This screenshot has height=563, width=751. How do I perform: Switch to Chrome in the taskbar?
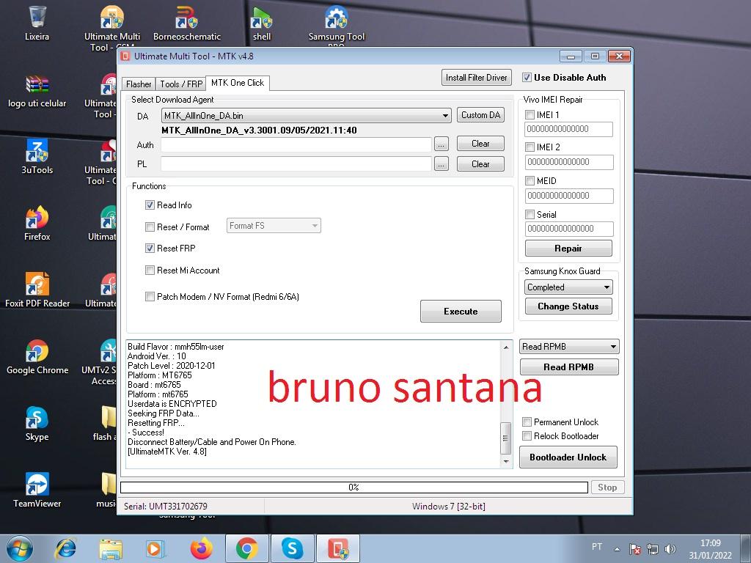coord(246,548)
